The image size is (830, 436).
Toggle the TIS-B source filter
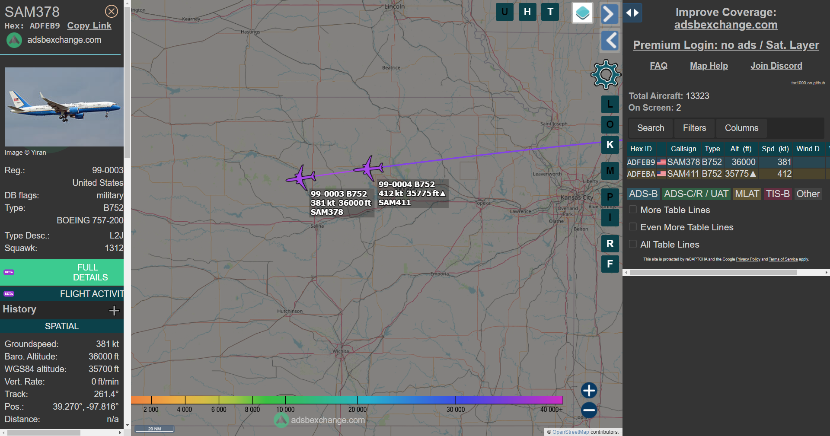tap(778, 194)
